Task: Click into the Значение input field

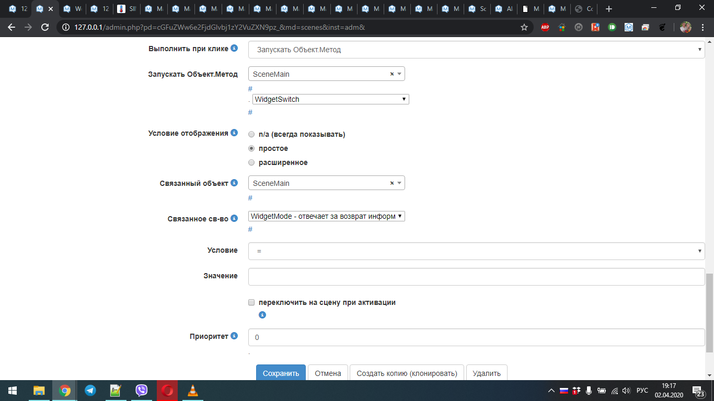Action: click(x=476, y=277)
